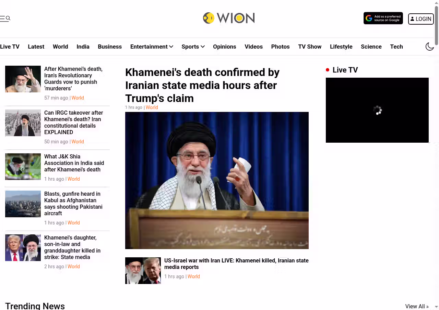Click the main Khamenei death confirmed headline
The width and height of the screenshot is (439, 310).
(202, 85)
